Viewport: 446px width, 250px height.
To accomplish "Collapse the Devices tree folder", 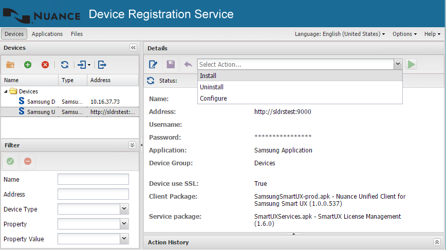I will tap(6, 91).
